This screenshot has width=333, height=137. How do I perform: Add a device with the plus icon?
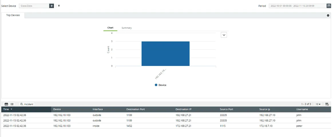coord(52,6)
